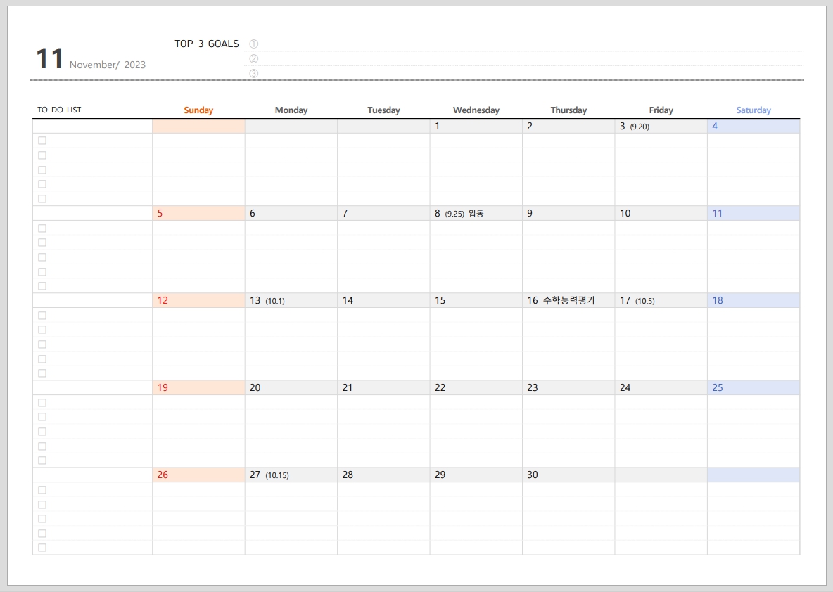The image size is (833, 592).
Task: Tick the first to-do checkbox beside the week of date 1
Action: pyautogui.click(x=42, y=141)
